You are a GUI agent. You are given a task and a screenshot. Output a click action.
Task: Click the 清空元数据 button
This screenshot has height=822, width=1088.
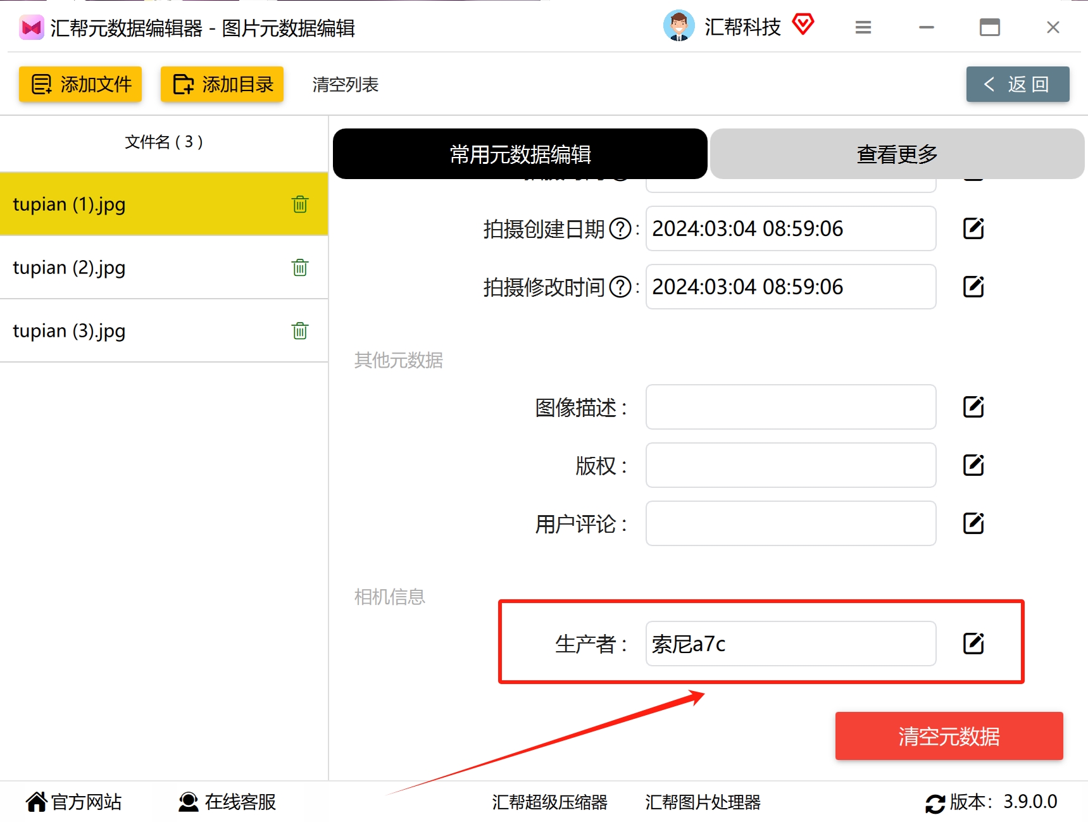point(949,736)
